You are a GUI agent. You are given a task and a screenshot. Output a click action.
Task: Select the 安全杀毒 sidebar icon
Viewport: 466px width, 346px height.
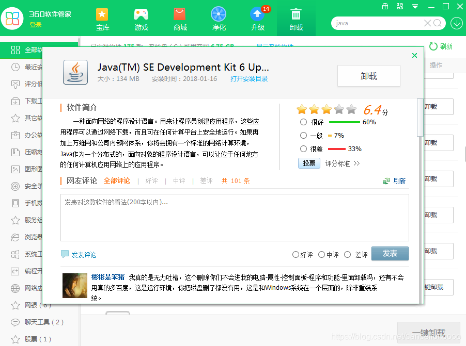click(15, 186)
